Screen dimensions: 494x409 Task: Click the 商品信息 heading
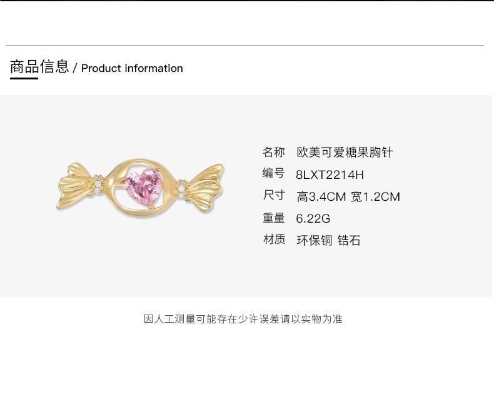pyautogui.click(x=39, y=66)
